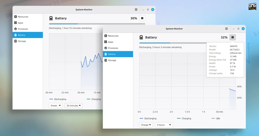Click the SANYO vendor value
This screenshot has height=136, width=259.
point(233,46)
